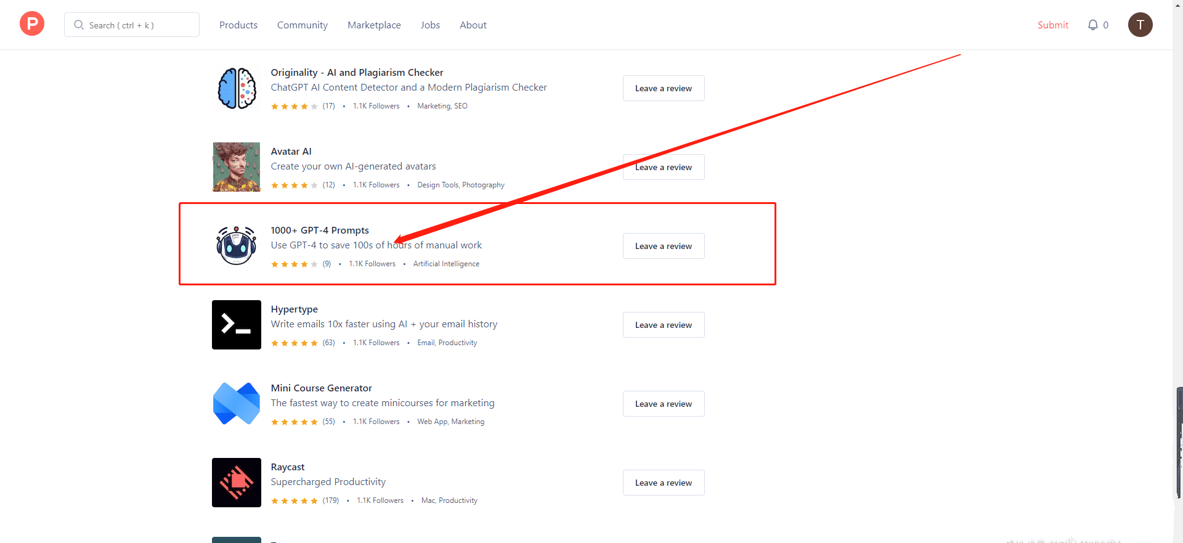Click the 1000+ GPT-4 Prompts robot icon
The height and width of the screenshot is (543, 1183).
(237, 246)
